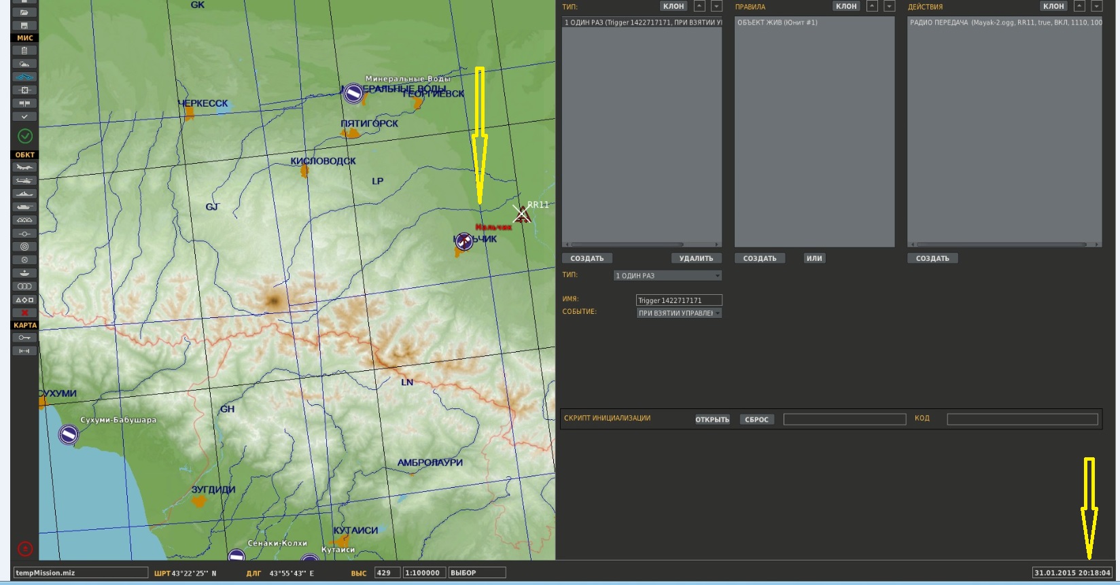Click the red X delete object icon
Viewport: 1120px width, 585px height.
pos(24,313)
